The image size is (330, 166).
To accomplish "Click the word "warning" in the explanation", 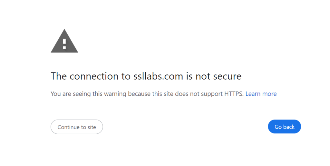I will coord(116,94).
